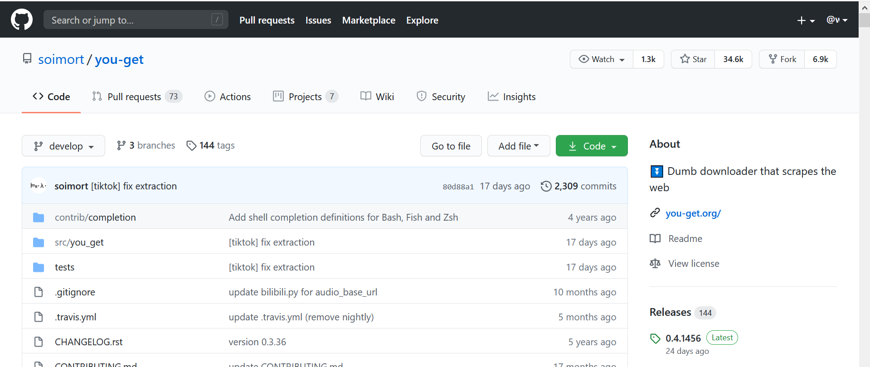Click folder icon for contrib/completion

coord(39,217)
